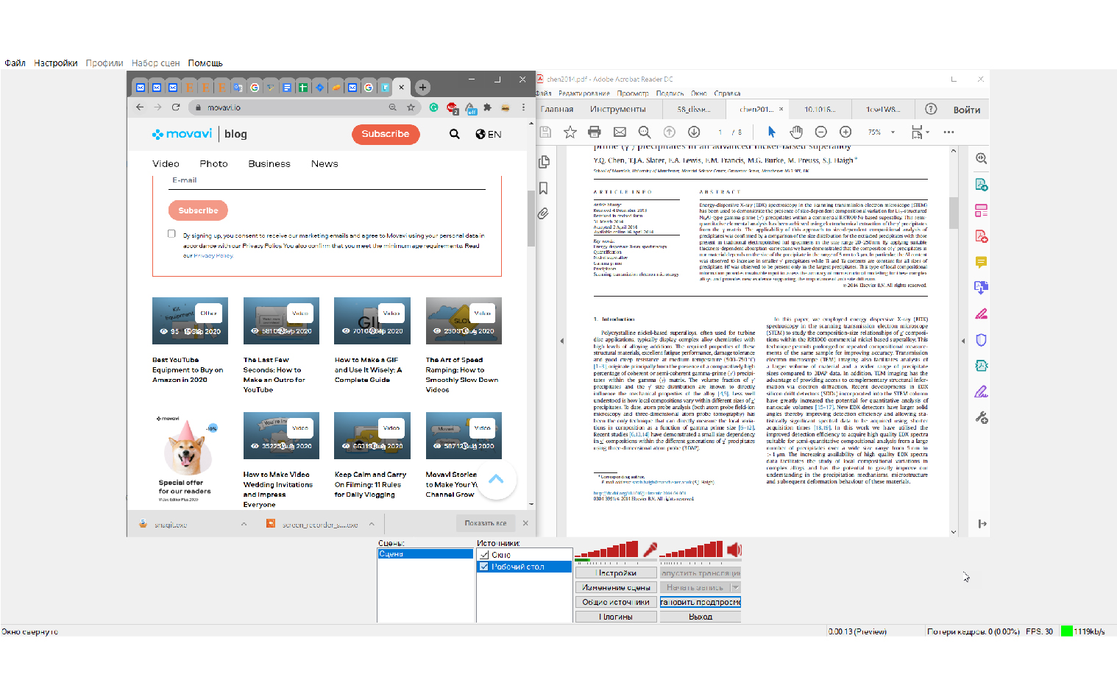Click the print icon in Acrobat toolbar
Image resolution: width=1117 pixels, height=691 pixels.
point(595,132)
